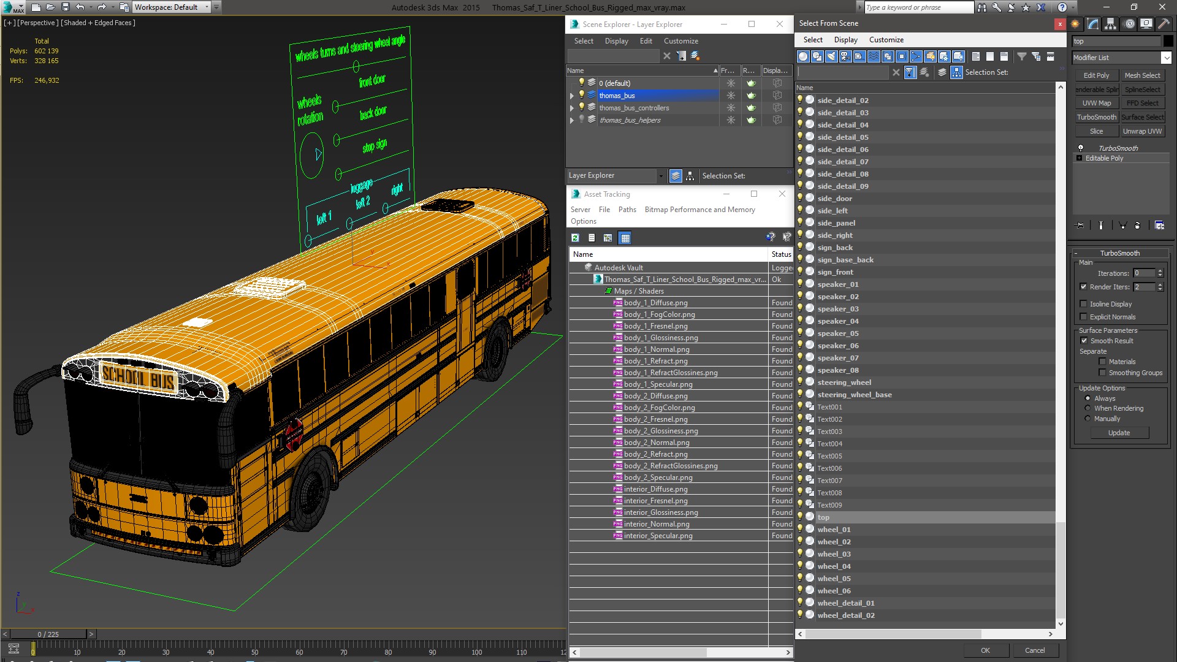The height and width of the screenshot is (662, 1177).
Task: Open the Modify command panel tab
Action: tap(1093, 24)
